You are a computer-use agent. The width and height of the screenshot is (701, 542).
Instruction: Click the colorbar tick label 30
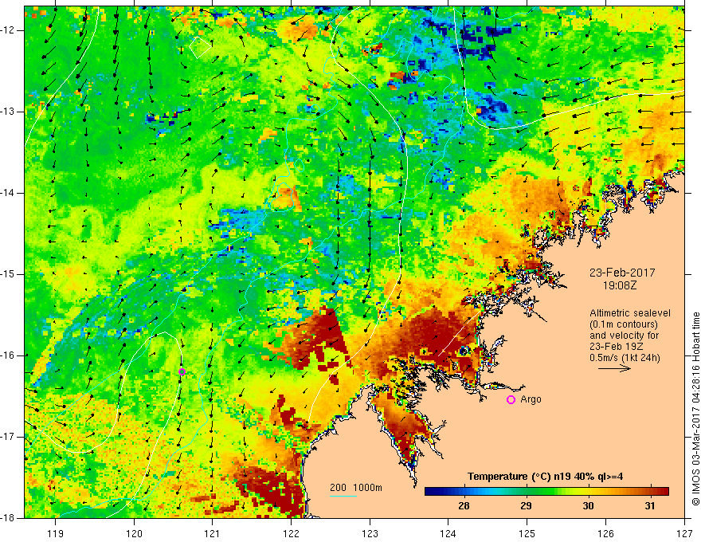coord(589,506)
